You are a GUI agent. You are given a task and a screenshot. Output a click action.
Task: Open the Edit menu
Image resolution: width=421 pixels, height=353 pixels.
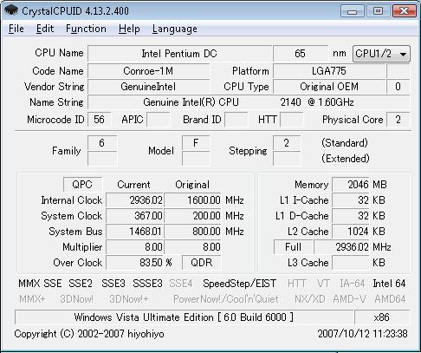click(45, 29)
